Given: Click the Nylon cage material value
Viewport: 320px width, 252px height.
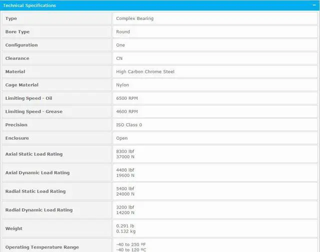Looking at the screenshot, I should (122, 85).
